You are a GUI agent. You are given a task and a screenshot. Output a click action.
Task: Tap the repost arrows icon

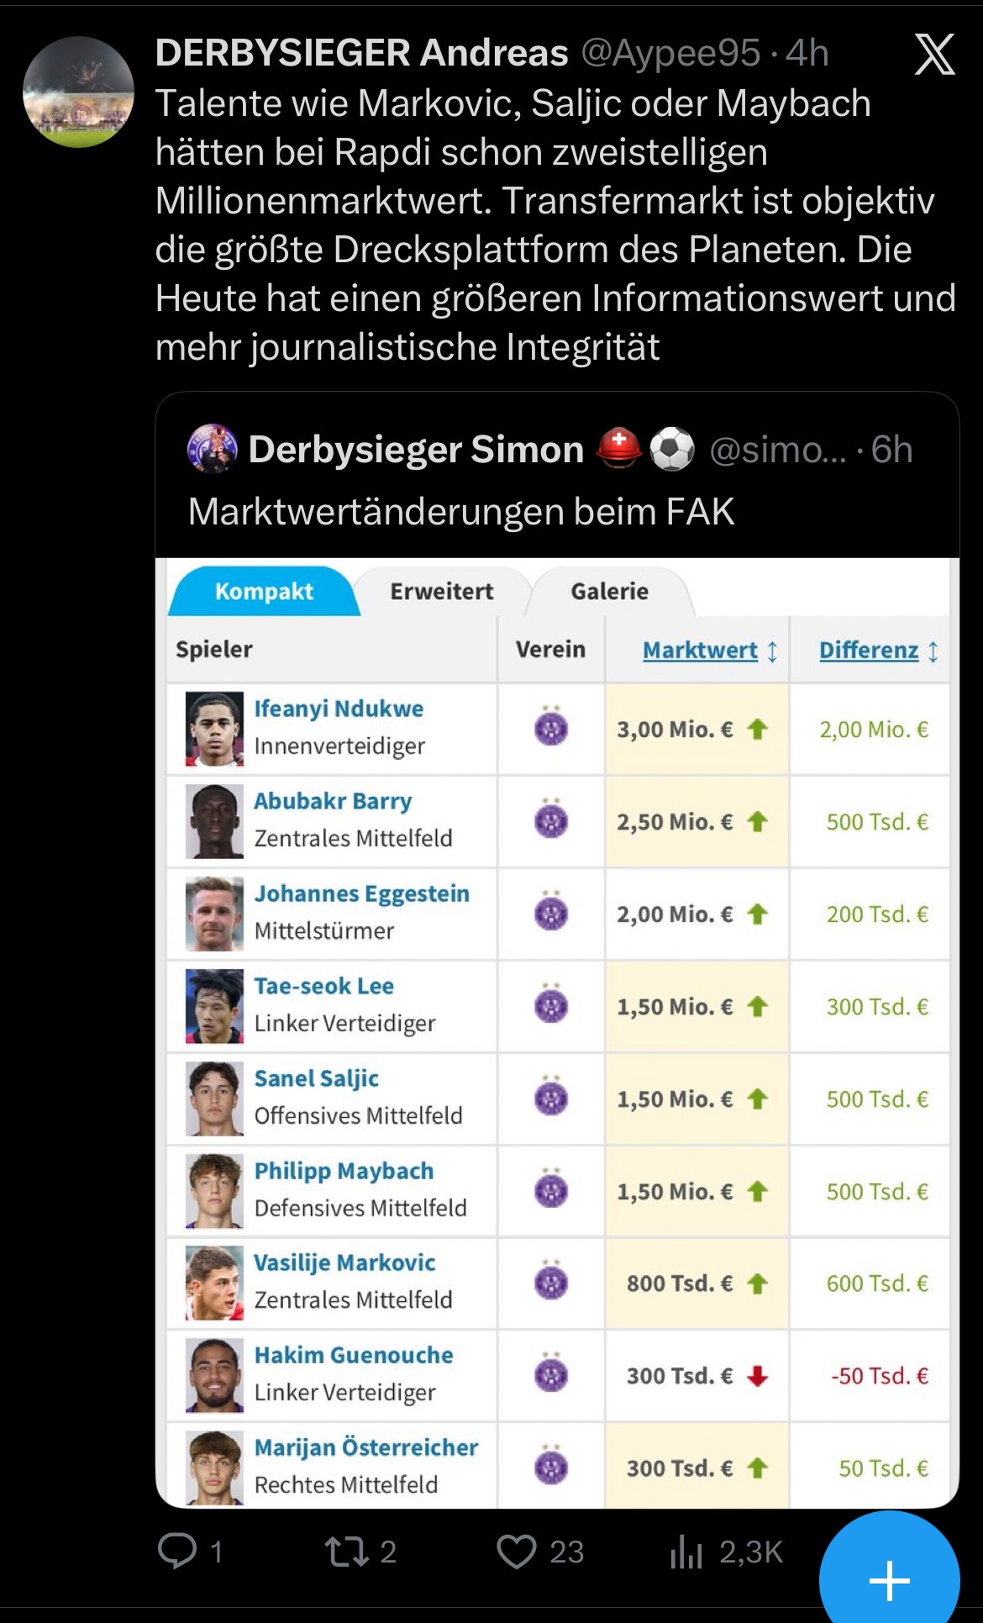(347, 1551)
